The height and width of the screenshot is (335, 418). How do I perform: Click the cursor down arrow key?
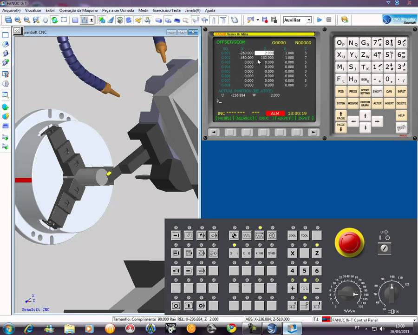pos(365,127)
